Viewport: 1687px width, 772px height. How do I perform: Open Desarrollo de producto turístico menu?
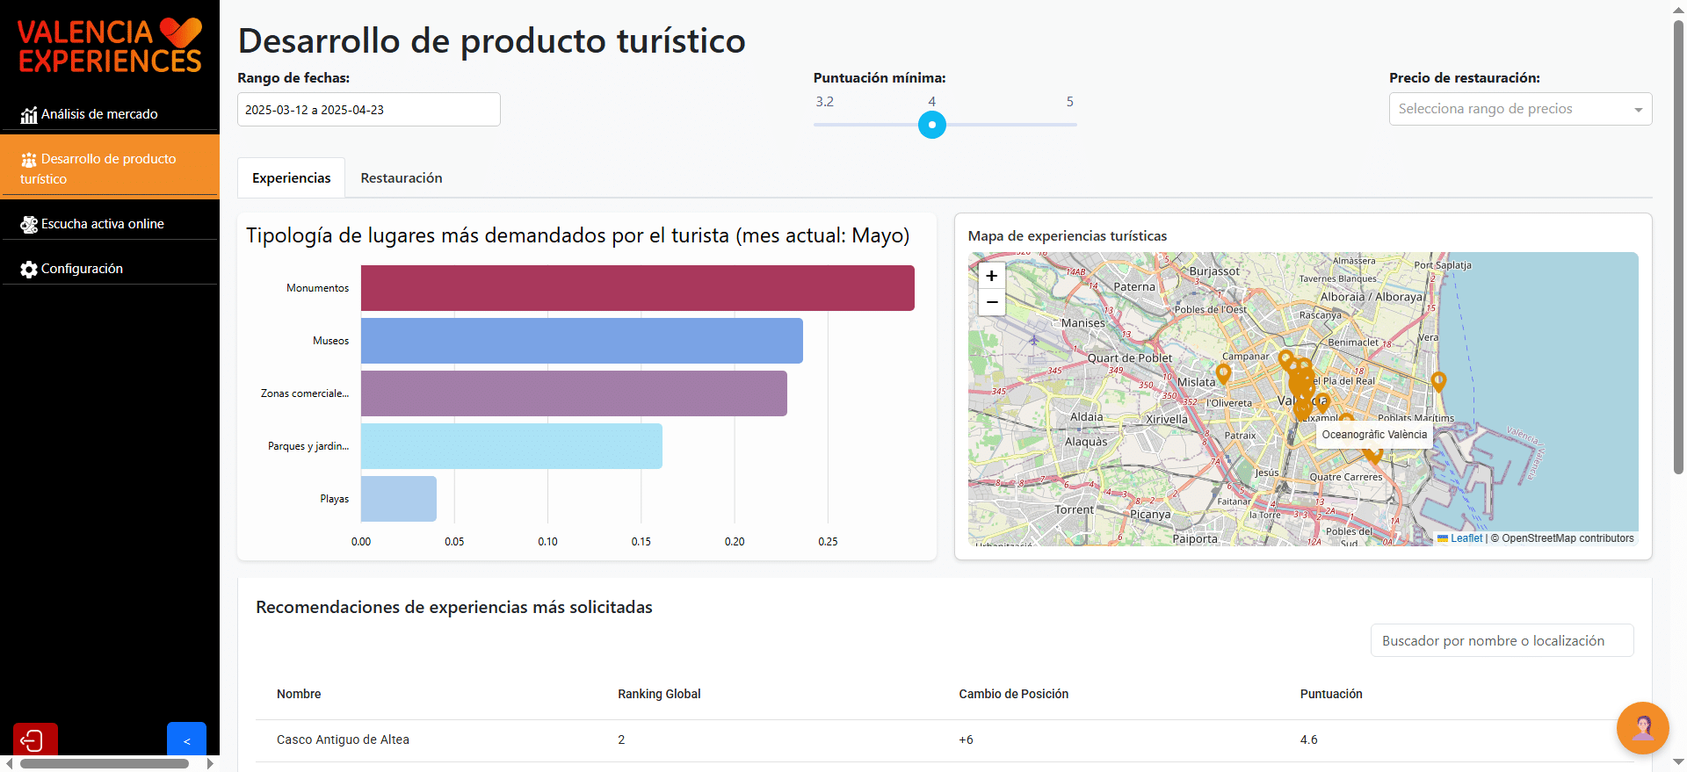coord(110,168)
